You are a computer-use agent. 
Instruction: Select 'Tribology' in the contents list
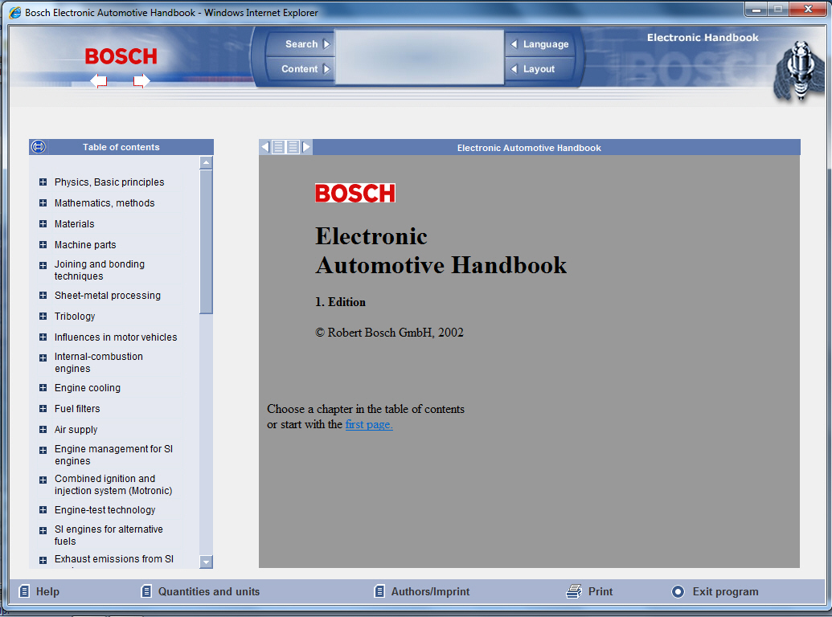pos(75,317)
